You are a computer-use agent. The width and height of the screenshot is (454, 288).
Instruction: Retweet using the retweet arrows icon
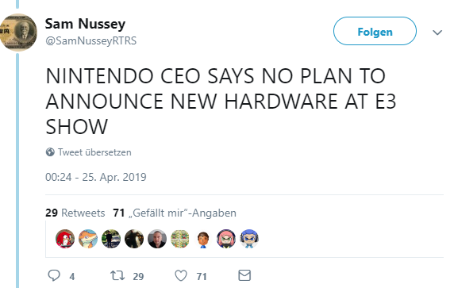(x=117, y=275)
